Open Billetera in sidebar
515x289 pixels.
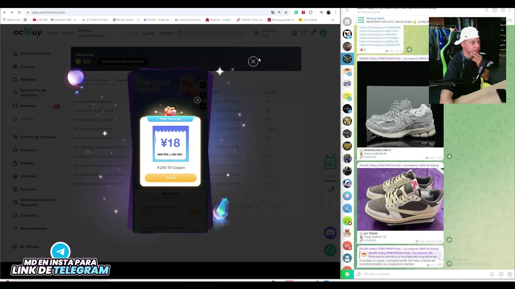coord(25,79)
